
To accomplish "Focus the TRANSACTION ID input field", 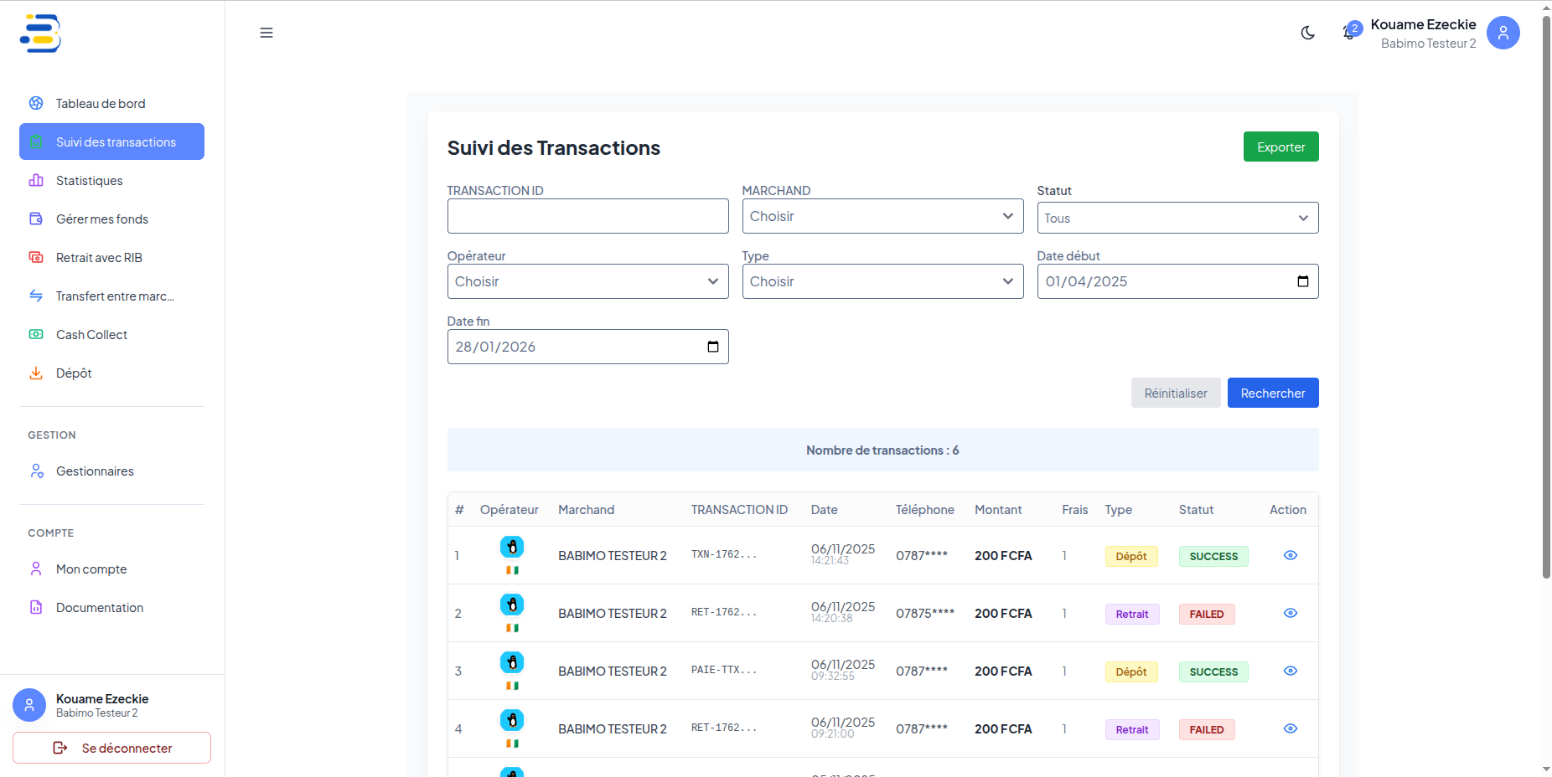I will coord(587,216).
